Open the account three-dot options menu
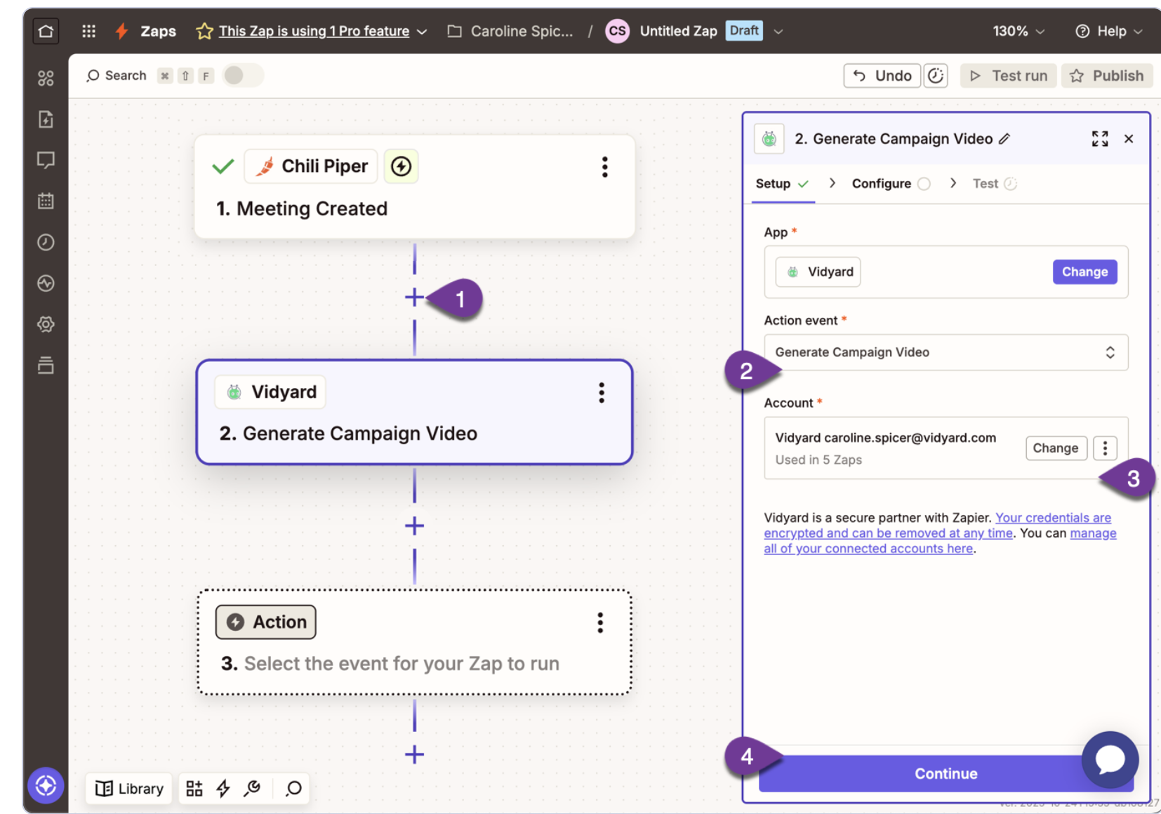Screen dimensions: 1161x814 tap(1105, 448)
